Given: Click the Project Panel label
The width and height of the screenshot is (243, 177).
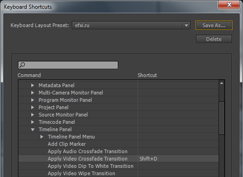Looking at the screenshot, I should pyautogui.click(x=53, y=107).
